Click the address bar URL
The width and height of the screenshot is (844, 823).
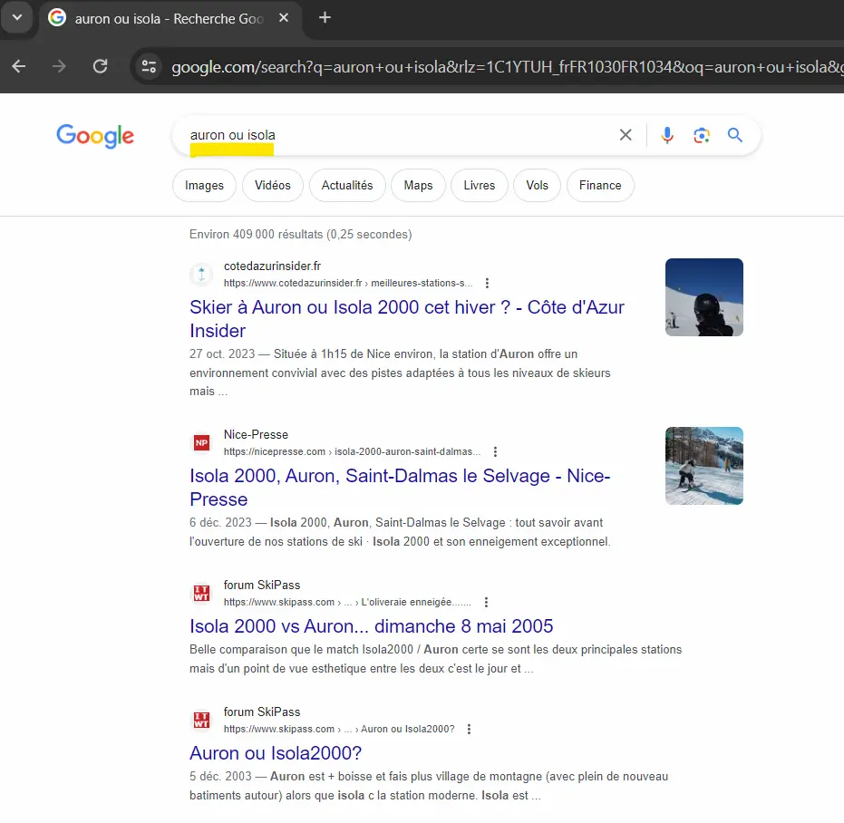(506, 67)
